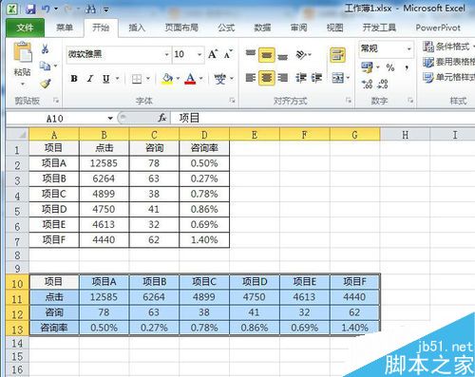
Task: Click 单元格样式 cell styles button
Action: click(x=449, y=77)
